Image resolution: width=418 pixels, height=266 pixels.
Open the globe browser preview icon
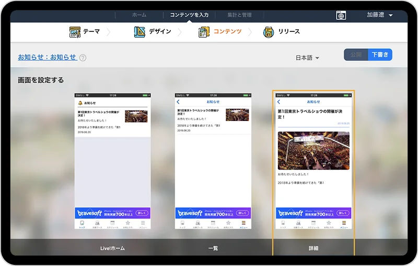point(341,15)
